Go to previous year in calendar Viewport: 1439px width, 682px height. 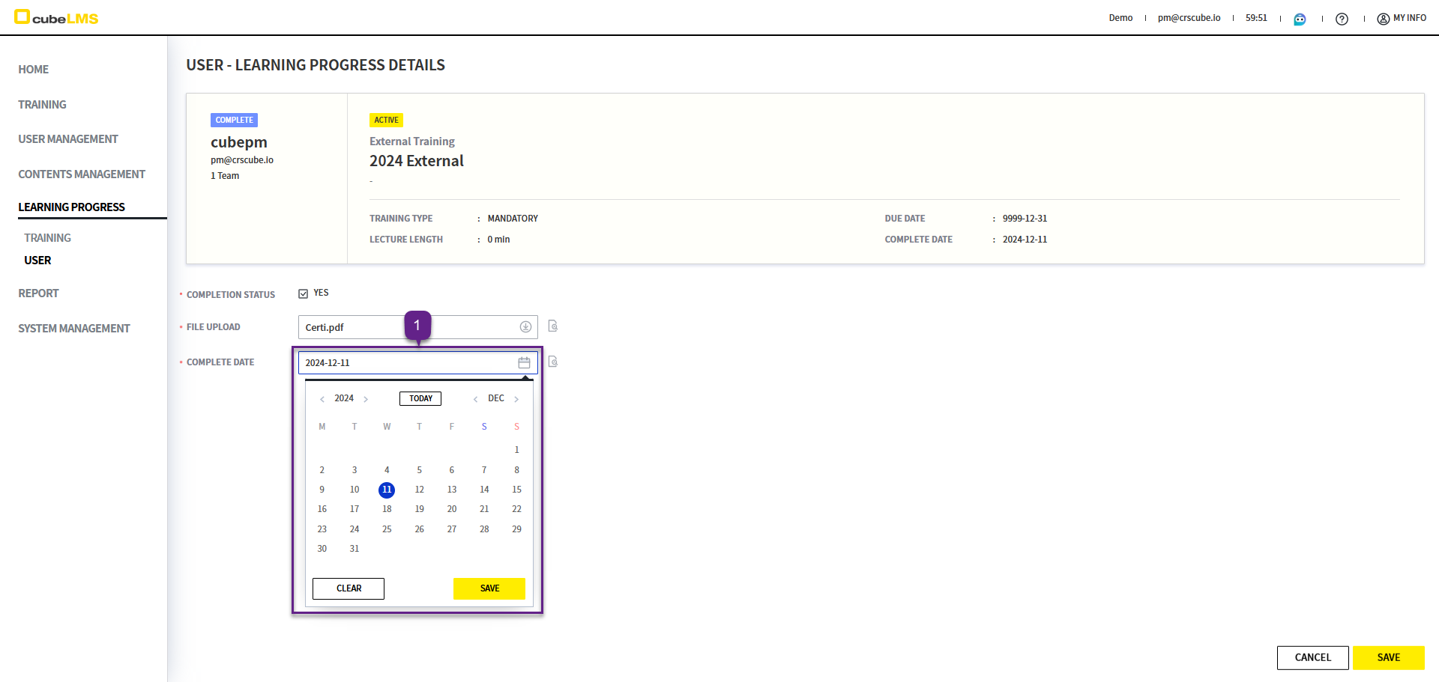tap(322, 399)
